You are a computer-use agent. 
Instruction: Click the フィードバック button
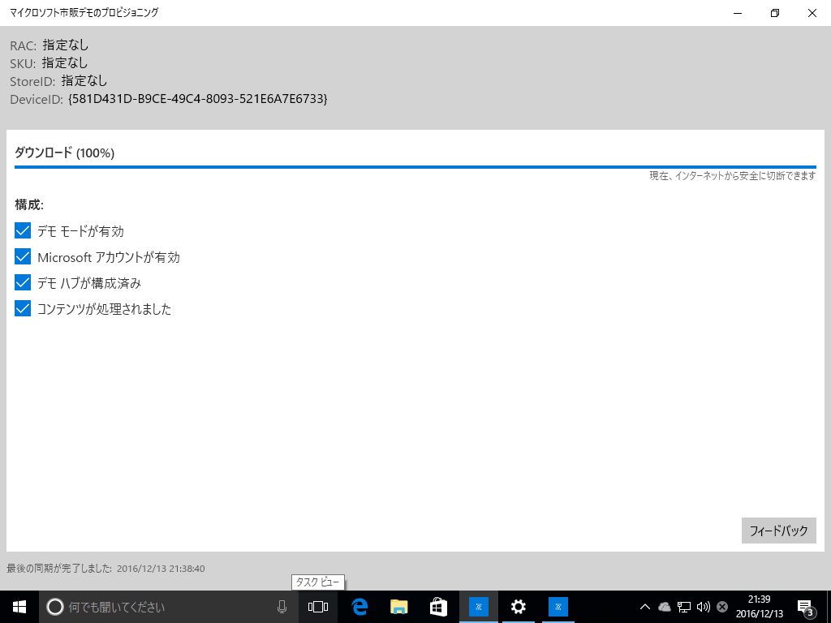(778, 531)
